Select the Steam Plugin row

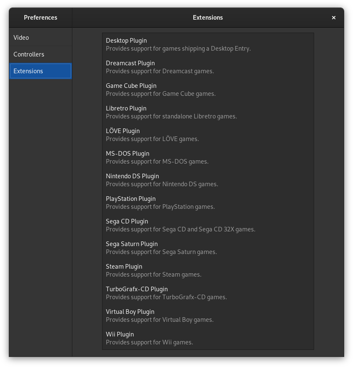coord(208,270)
